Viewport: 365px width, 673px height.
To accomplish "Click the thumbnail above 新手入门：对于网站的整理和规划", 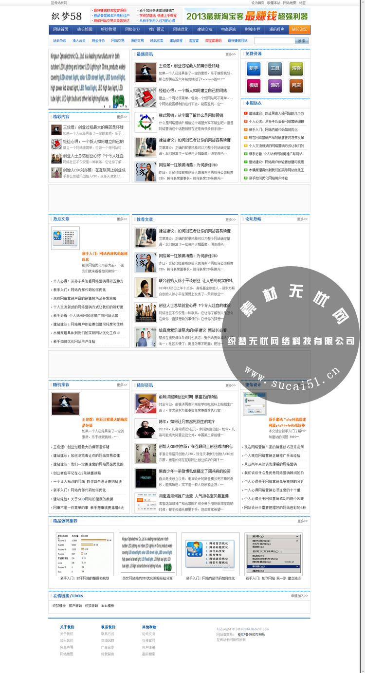I will click(x=85, y=554).
